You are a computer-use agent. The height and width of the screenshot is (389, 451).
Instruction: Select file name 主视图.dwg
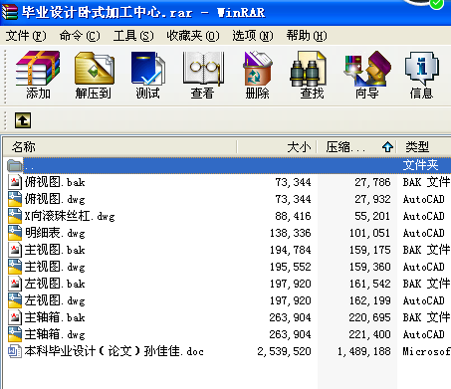tap(55, 267)
